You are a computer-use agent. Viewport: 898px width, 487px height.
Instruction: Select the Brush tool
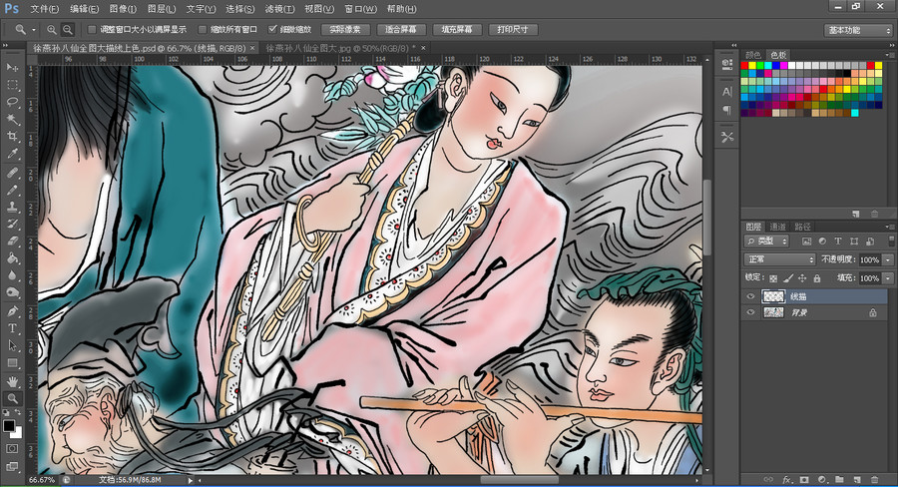[12, 190]
